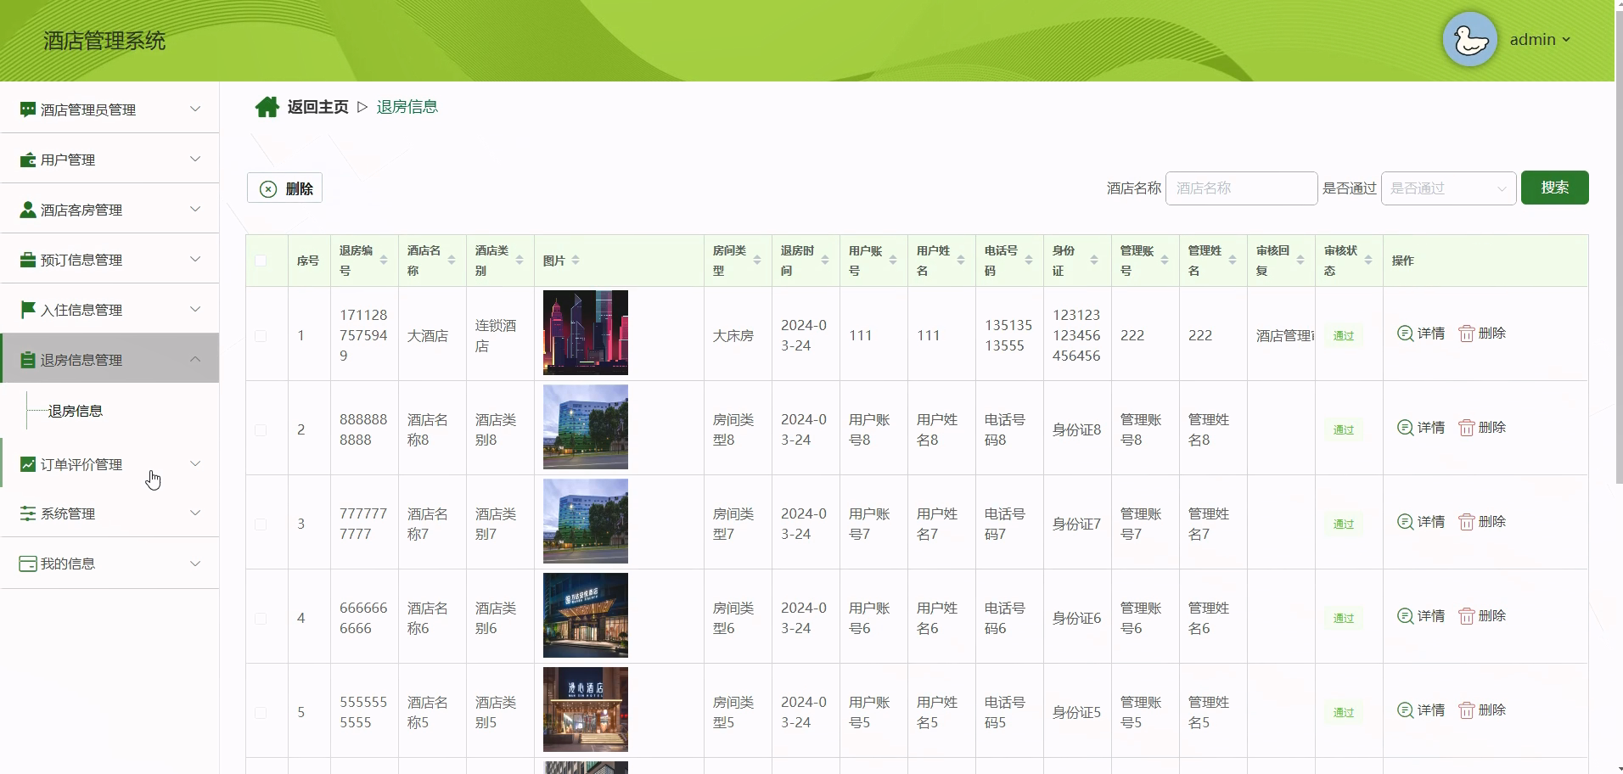Screen dimensions: 1623x774
Task: Click the detail magnifier icon in row 2
Action: [1406, 428]
